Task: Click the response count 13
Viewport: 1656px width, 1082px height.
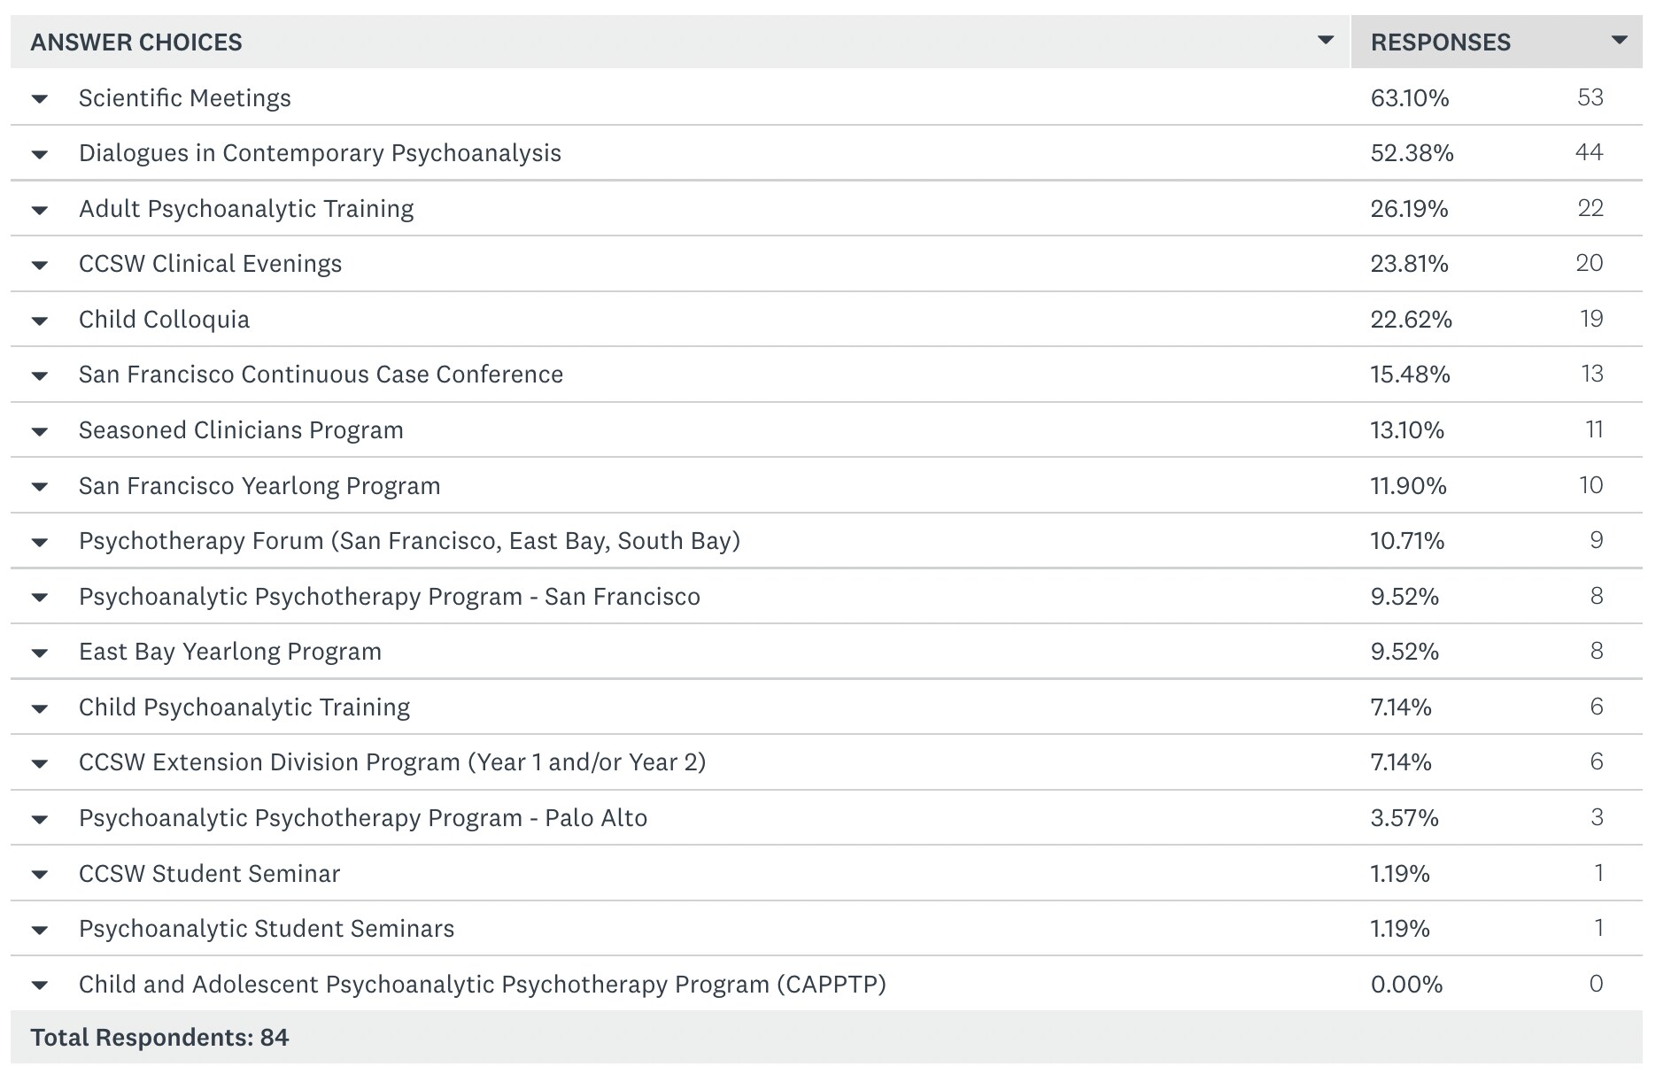Action: tap(1592, 374)
